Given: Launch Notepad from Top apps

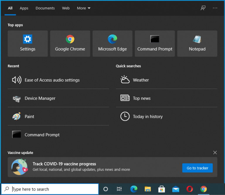Looking at the screenshot, I should point(197,44).
